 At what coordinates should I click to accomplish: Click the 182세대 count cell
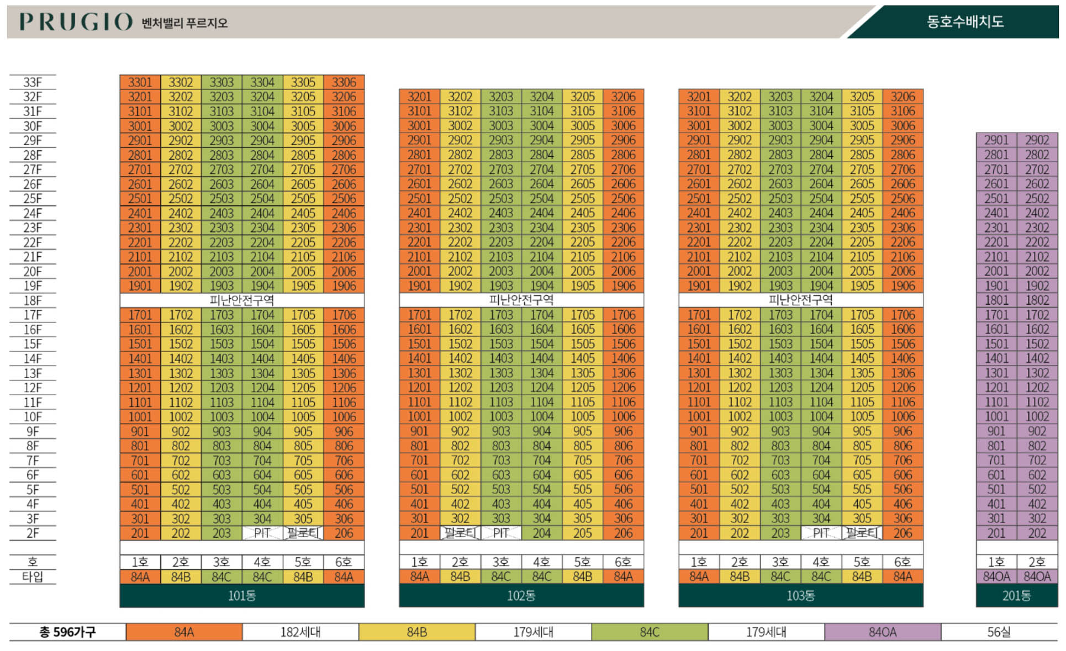point(300,632)
